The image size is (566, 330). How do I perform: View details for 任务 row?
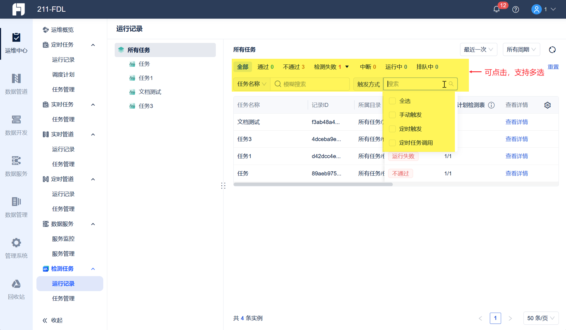pyautogui.click(x=517, y=173)
